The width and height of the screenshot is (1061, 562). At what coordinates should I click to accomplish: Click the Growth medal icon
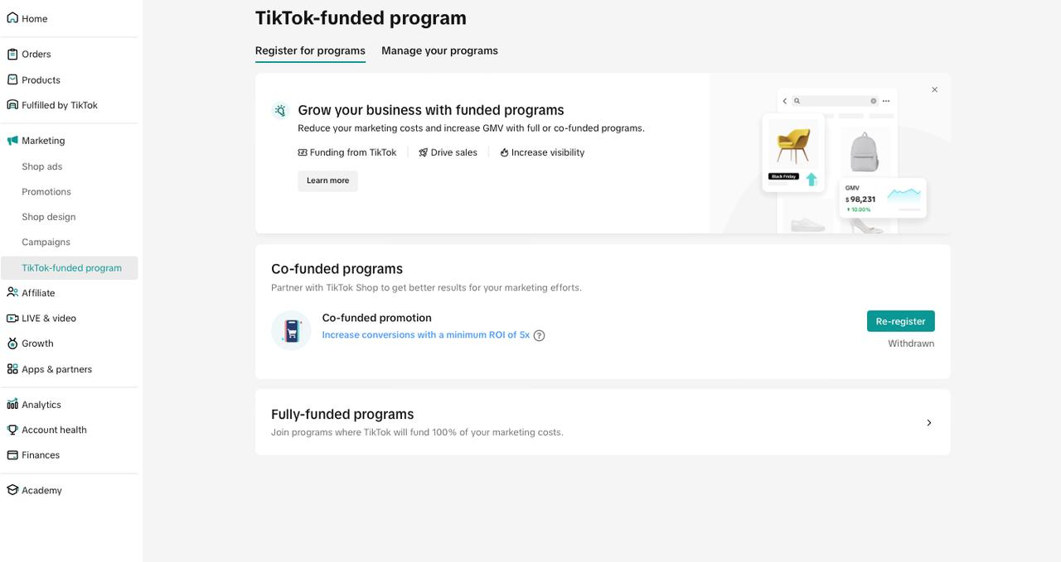[12, 343]
